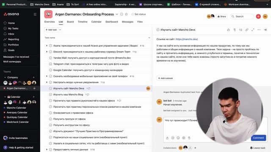
Task: Switch to the Dashboard tab
Action: click(112, 22)
